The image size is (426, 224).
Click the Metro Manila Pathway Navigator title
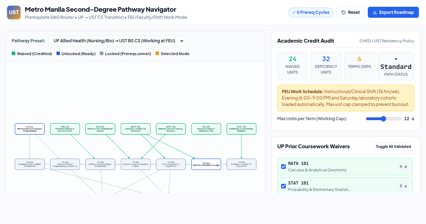click(x=100, y=10)
